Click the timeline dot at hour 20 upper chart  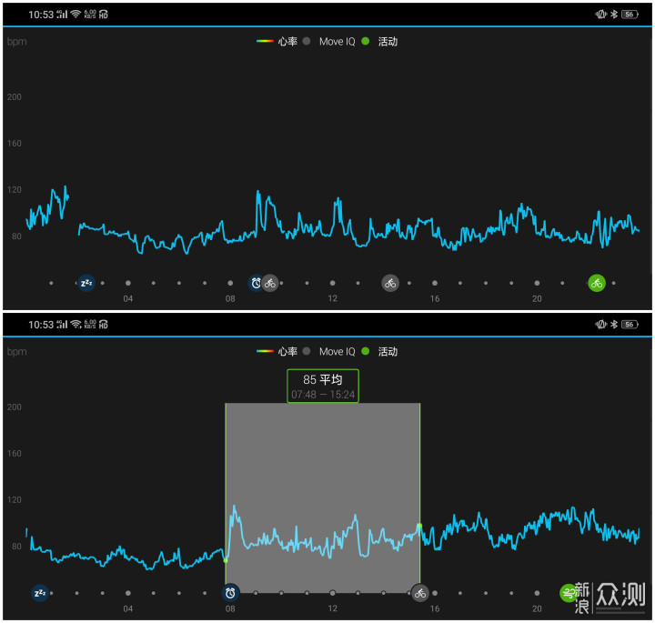pos(537,283)
